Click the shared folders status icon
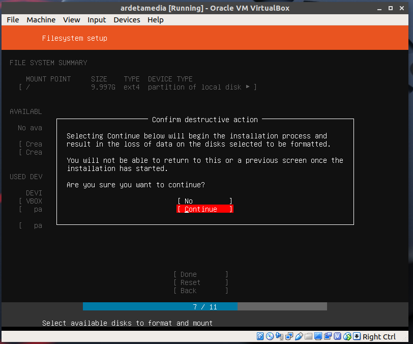Image resolution: width=413 pixels, height=344 pixels. point(308,336)
